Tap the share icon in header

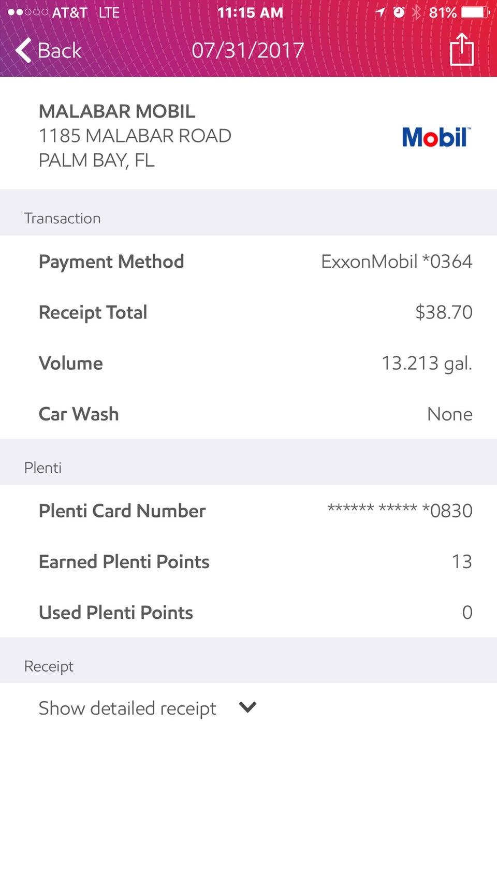tap(461, 50)
